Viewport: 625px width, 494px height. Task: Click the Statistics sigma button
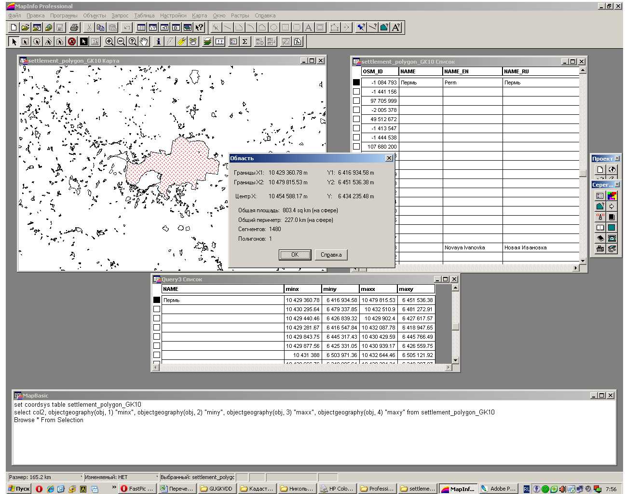point(245,41)
